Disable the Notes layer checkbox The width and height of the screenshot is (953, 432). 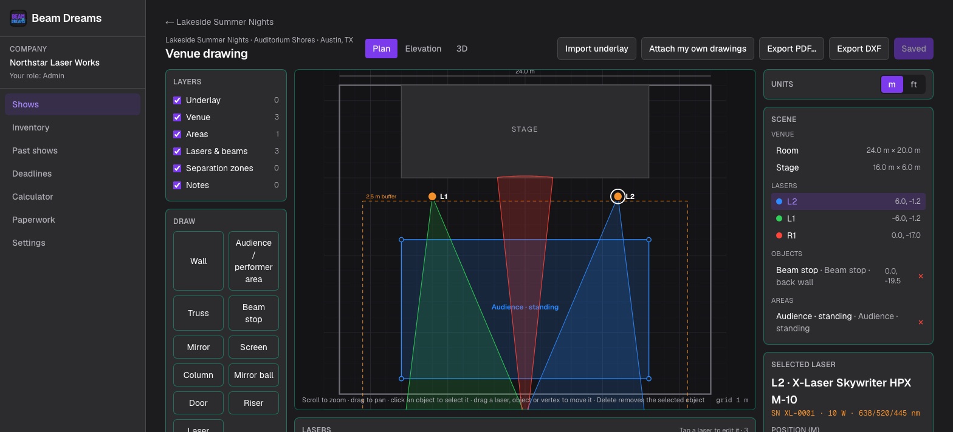177,185
